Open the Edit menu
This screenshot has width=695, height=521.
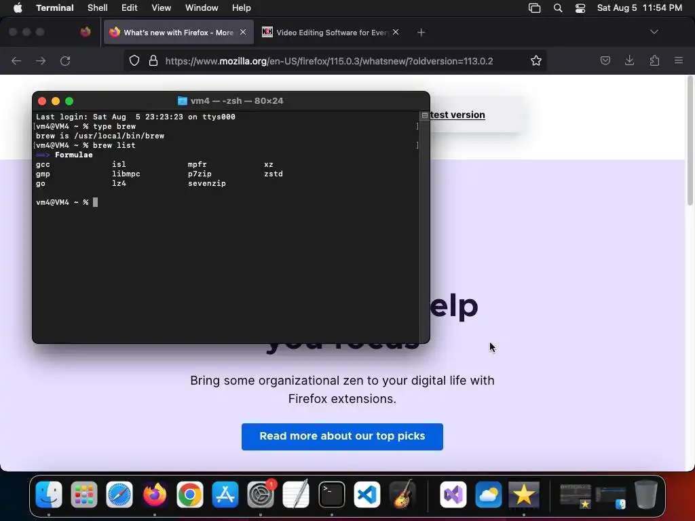coord(130,8)
